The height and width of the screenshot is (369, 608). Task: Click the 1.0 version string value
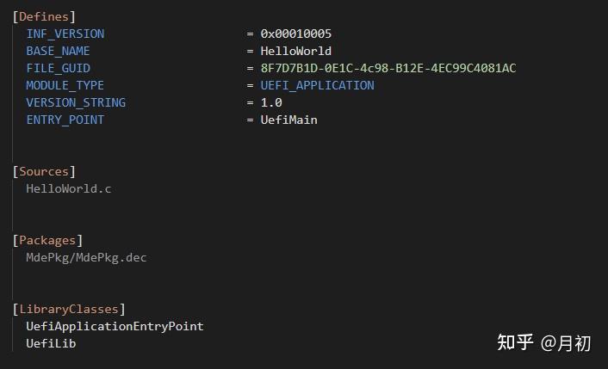[271, 102]
